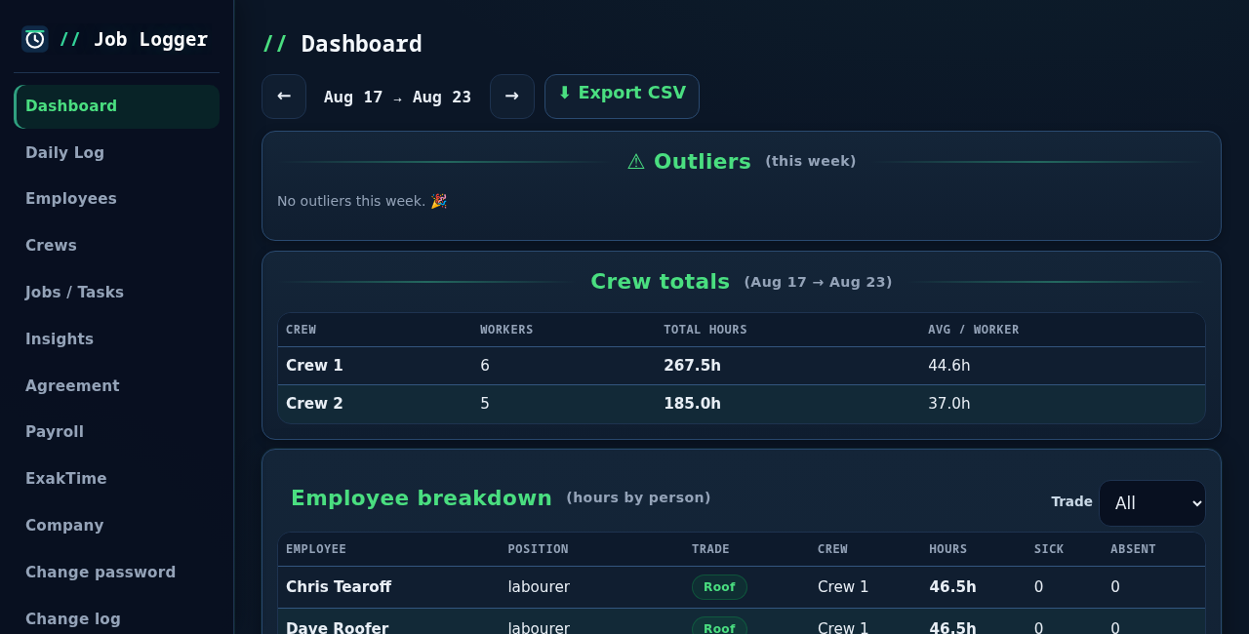This screenshot has width=1249, height=634.
Task: Click the 37.0h average per worker value
Action: coord(948,404)
